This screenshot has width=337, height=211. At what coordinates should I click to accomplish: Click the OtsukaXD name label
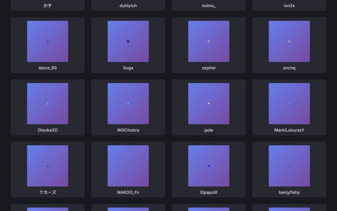[48, 130]
